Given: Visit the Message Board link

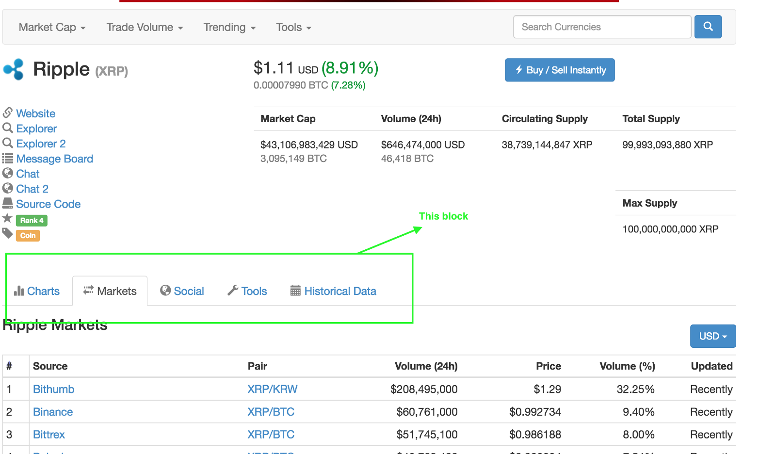Looking at the screenshot, I should point(54,159).
